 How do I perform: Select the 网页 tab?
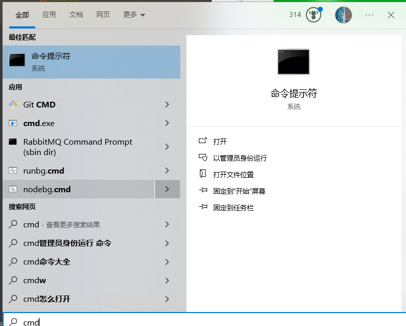(x=103, y=15)
